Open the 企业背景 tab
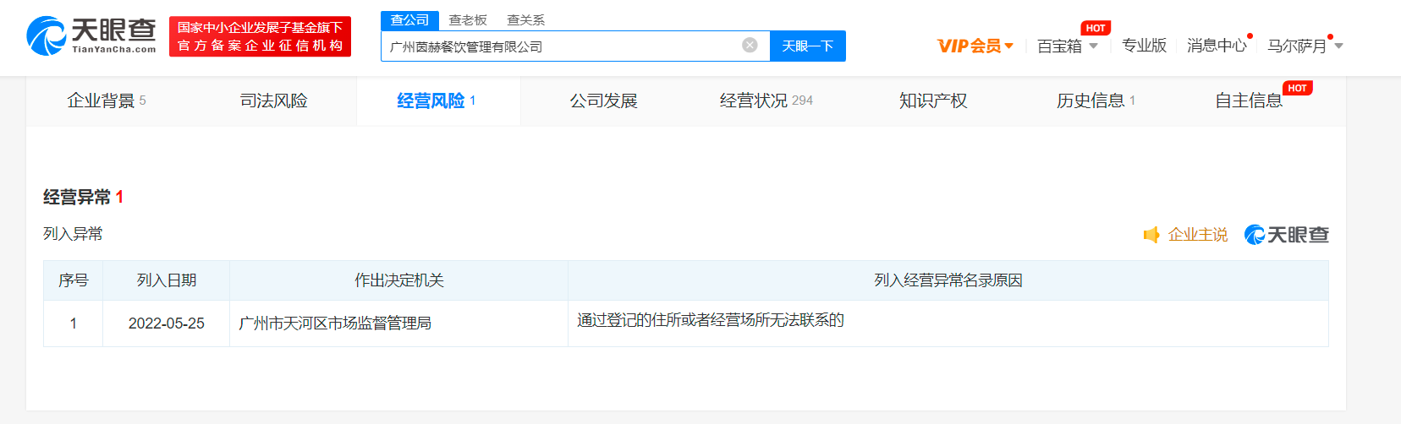 point(106,101)
